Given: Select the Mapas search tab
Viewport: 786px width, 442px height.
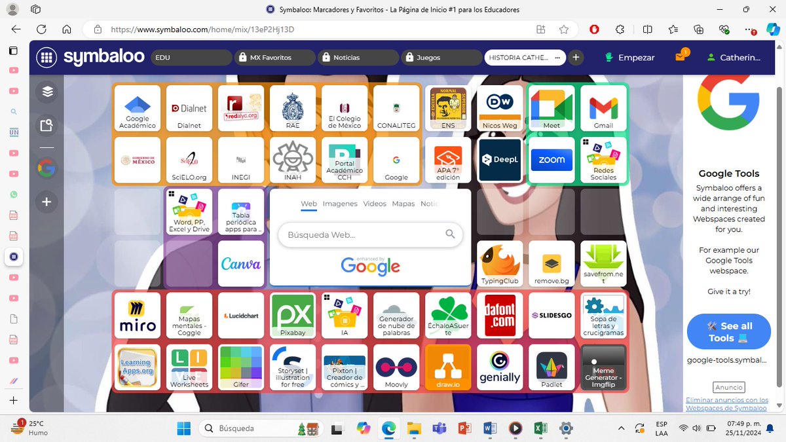Looking at the screenshot, I should [403, 204].
